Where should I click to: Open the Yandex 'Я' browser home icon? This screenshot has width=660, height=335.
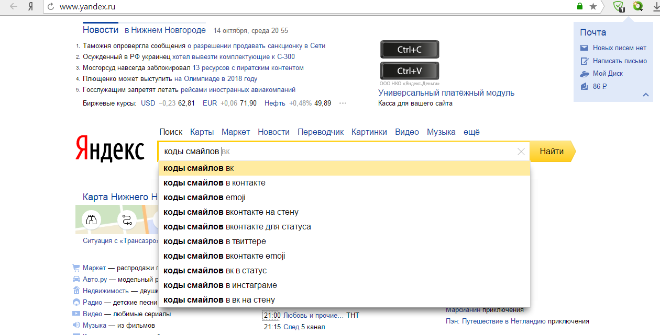pyautogui.click(x=31, y=7)
